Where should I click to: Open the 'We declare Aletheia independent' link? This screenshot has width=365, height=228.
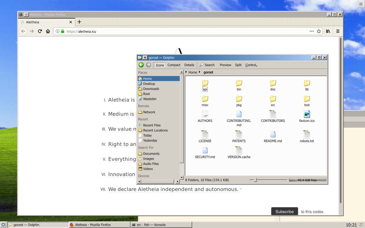[x=173, y=189]
